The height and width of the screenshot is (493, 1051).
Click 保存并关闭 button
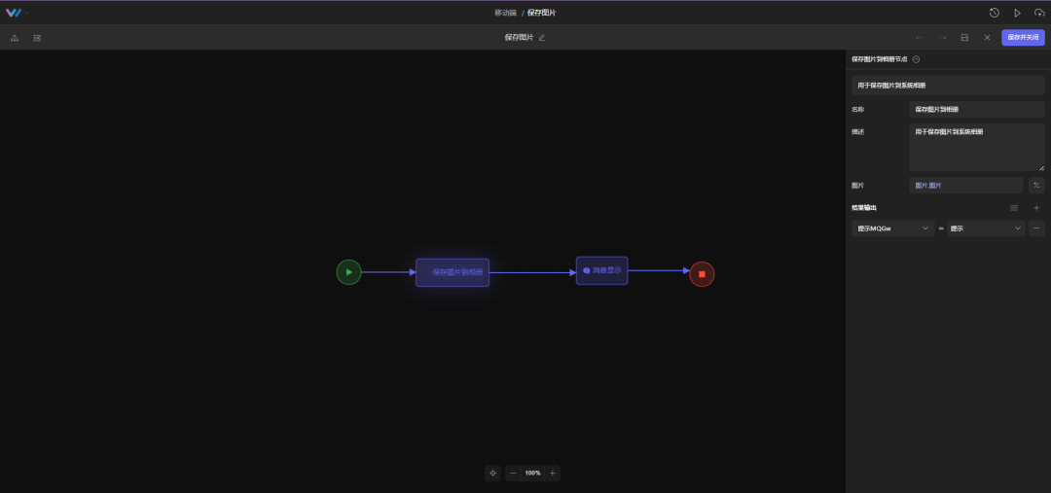pos(1023,38)
